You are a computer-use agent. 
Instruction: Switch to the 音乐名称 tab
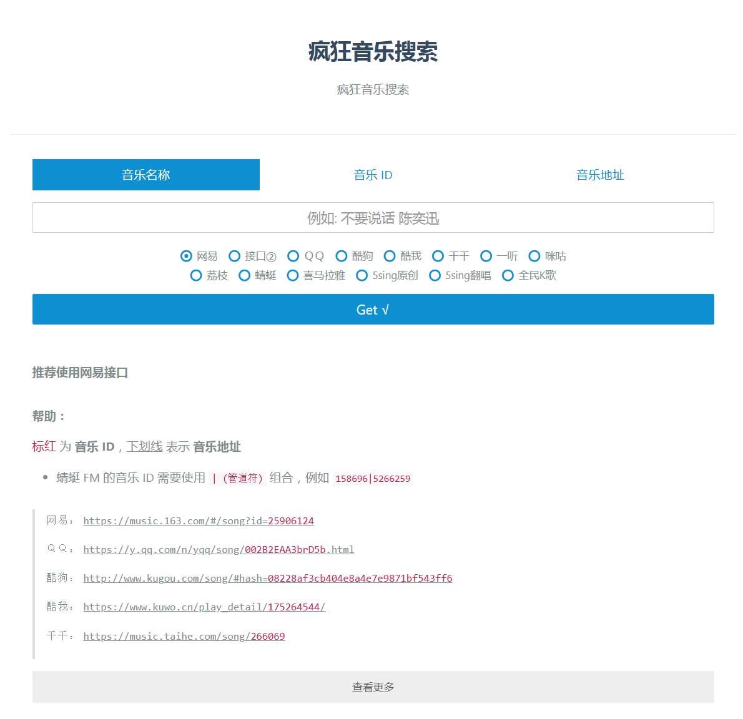[x=146, y=175]
